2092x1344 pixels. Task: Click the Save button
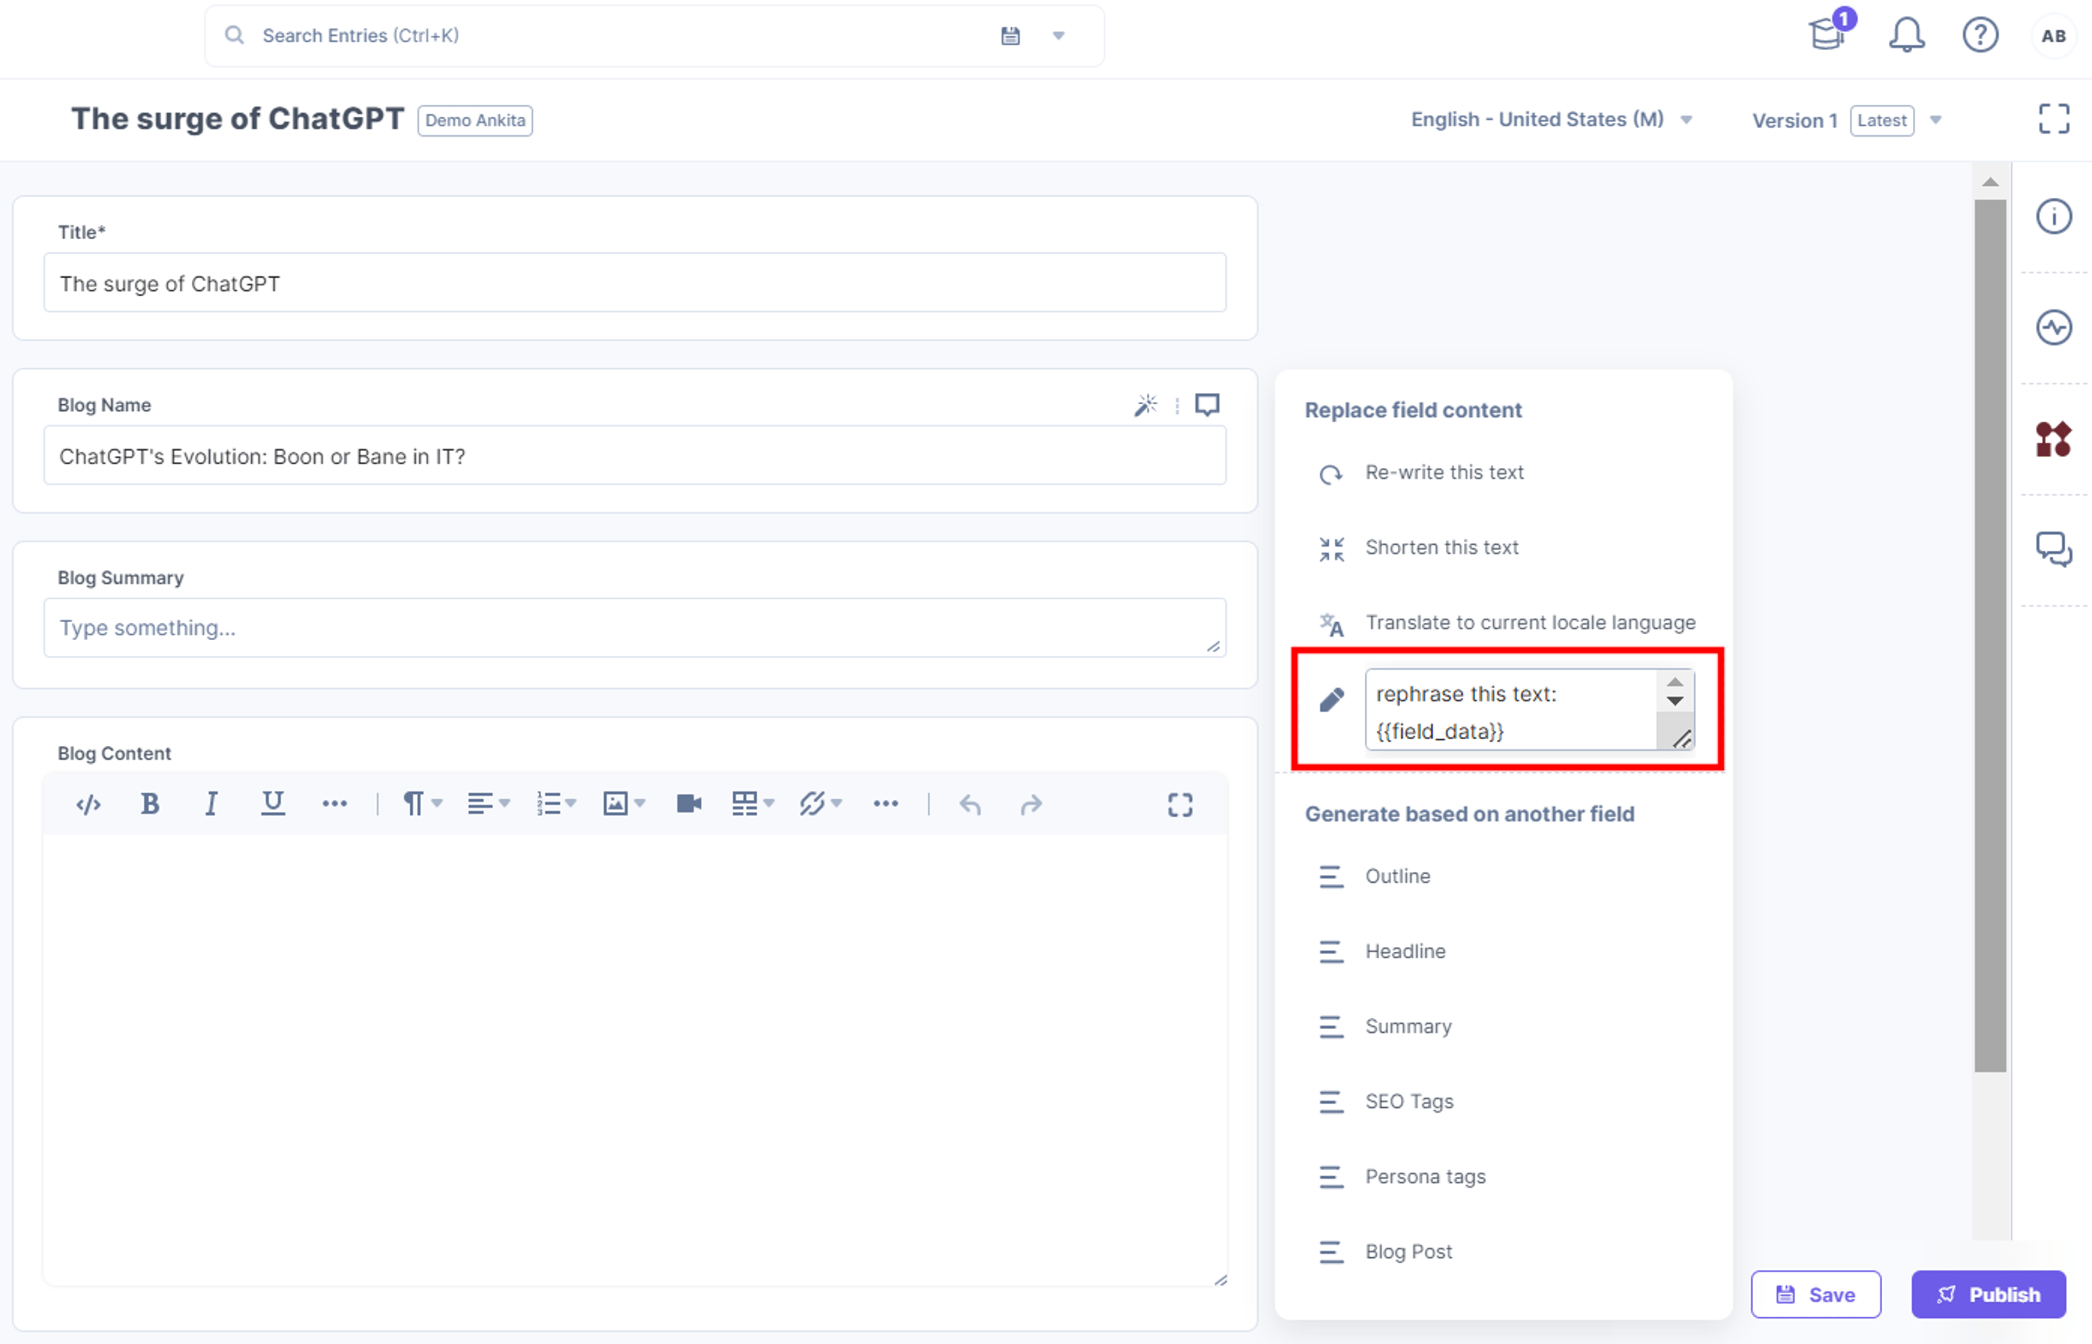coord(1815,1295)
